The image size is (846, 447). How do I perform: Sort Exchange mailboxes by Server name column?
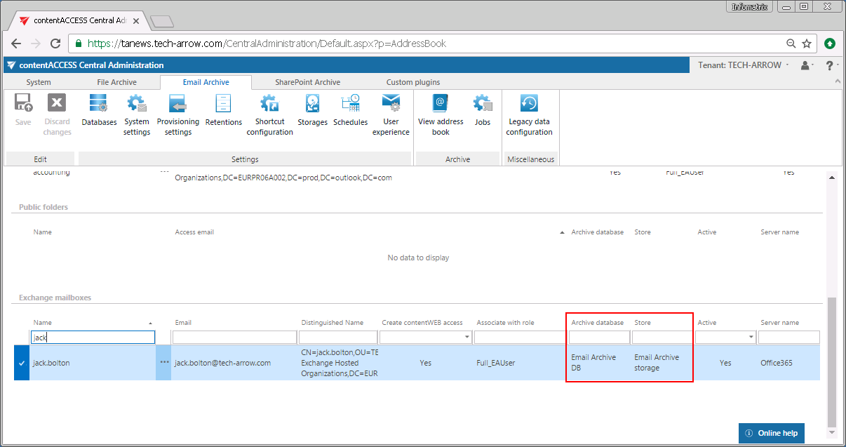point(779,323)
